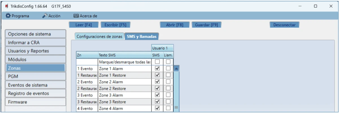Click the book icon beside Acerca de
The image size is (339, 113).
(x=76, y=16)
